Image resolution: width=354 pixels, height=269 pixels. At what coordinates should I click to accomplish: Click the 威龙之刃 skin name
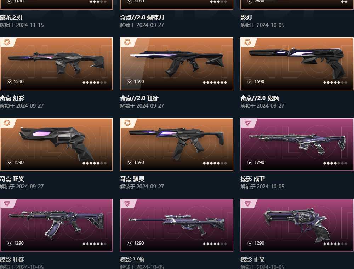pos(11,17)
